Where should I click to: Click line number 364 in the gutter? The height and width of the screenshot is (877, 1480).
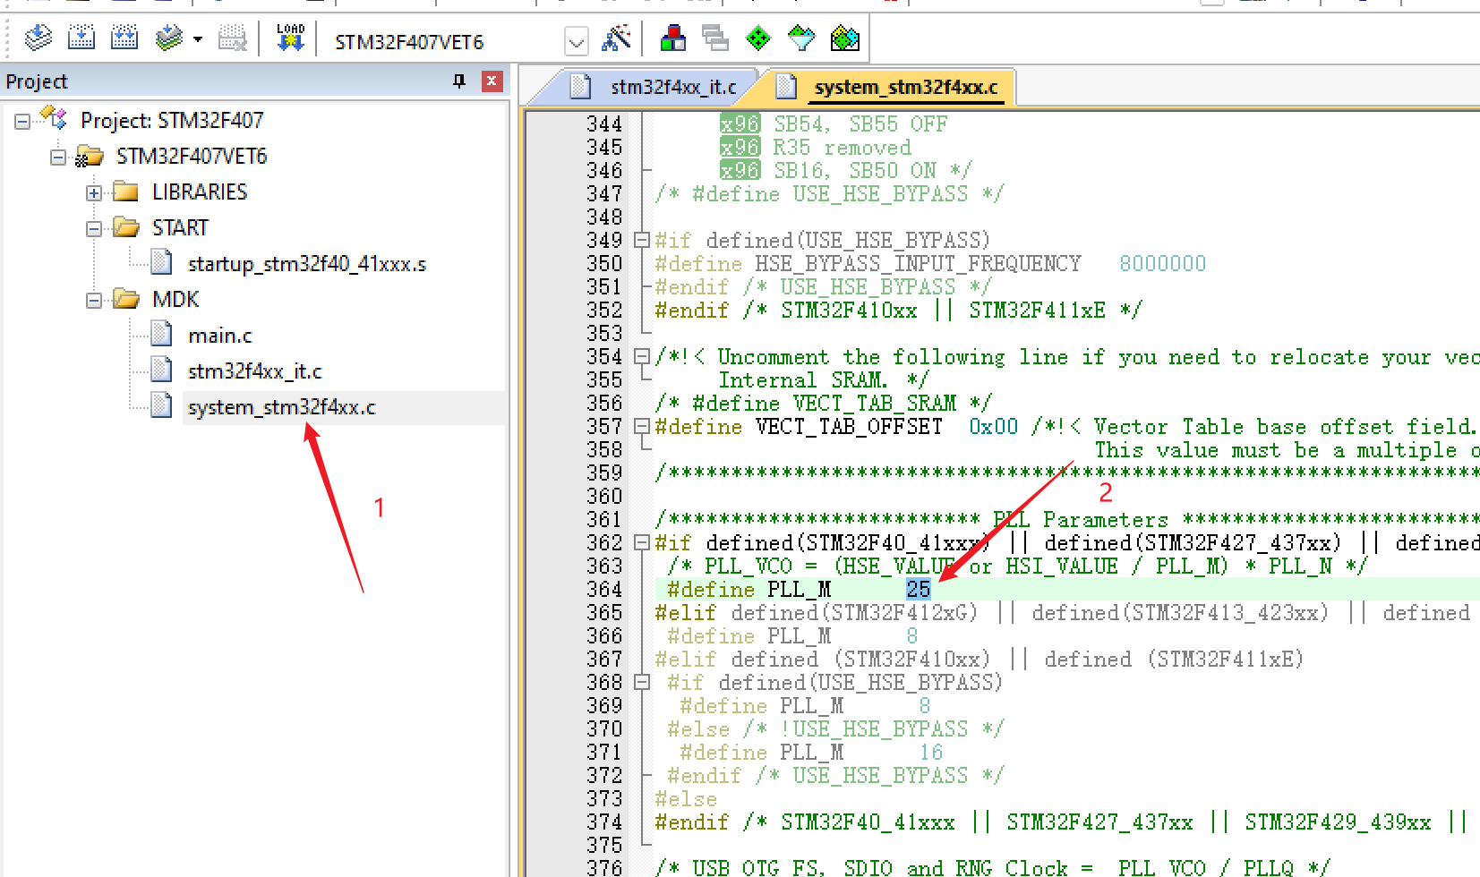604,589
